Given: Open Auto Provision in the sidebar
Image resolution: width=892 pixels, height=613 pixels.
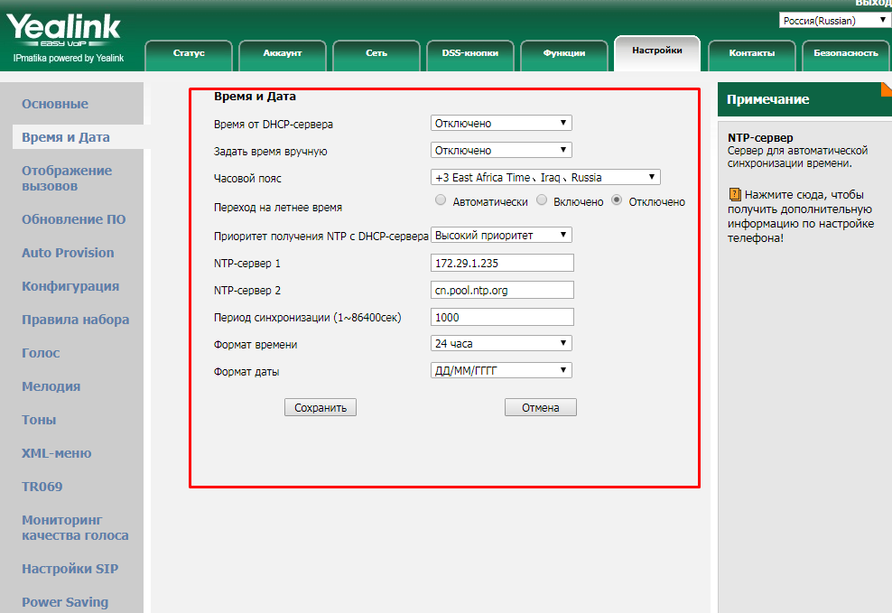Looking at the screenshot, I should coord(68,253).
